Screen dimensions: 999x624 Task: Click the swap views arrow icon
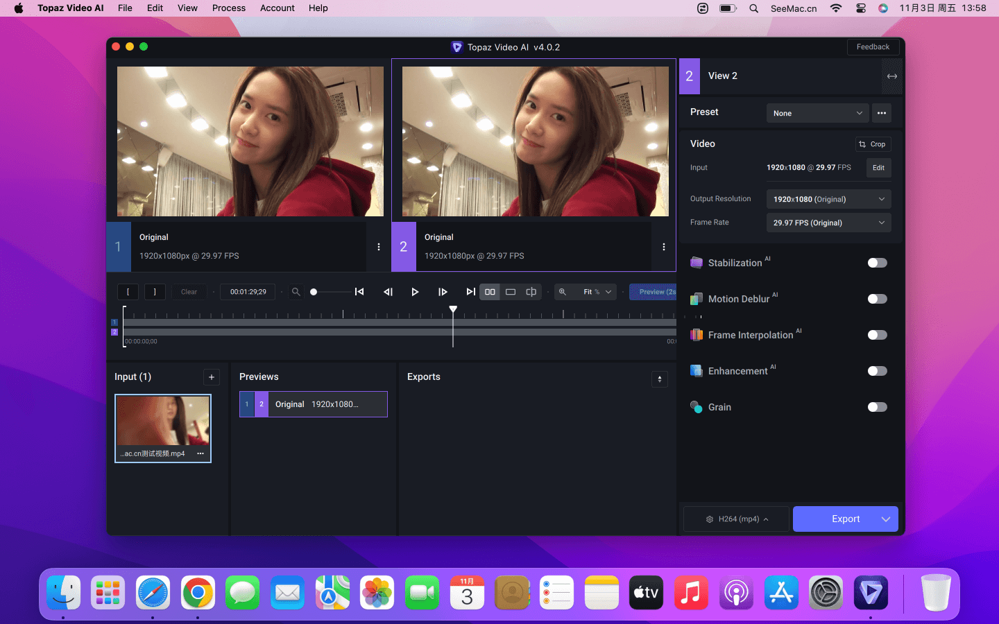coord(892,76)
